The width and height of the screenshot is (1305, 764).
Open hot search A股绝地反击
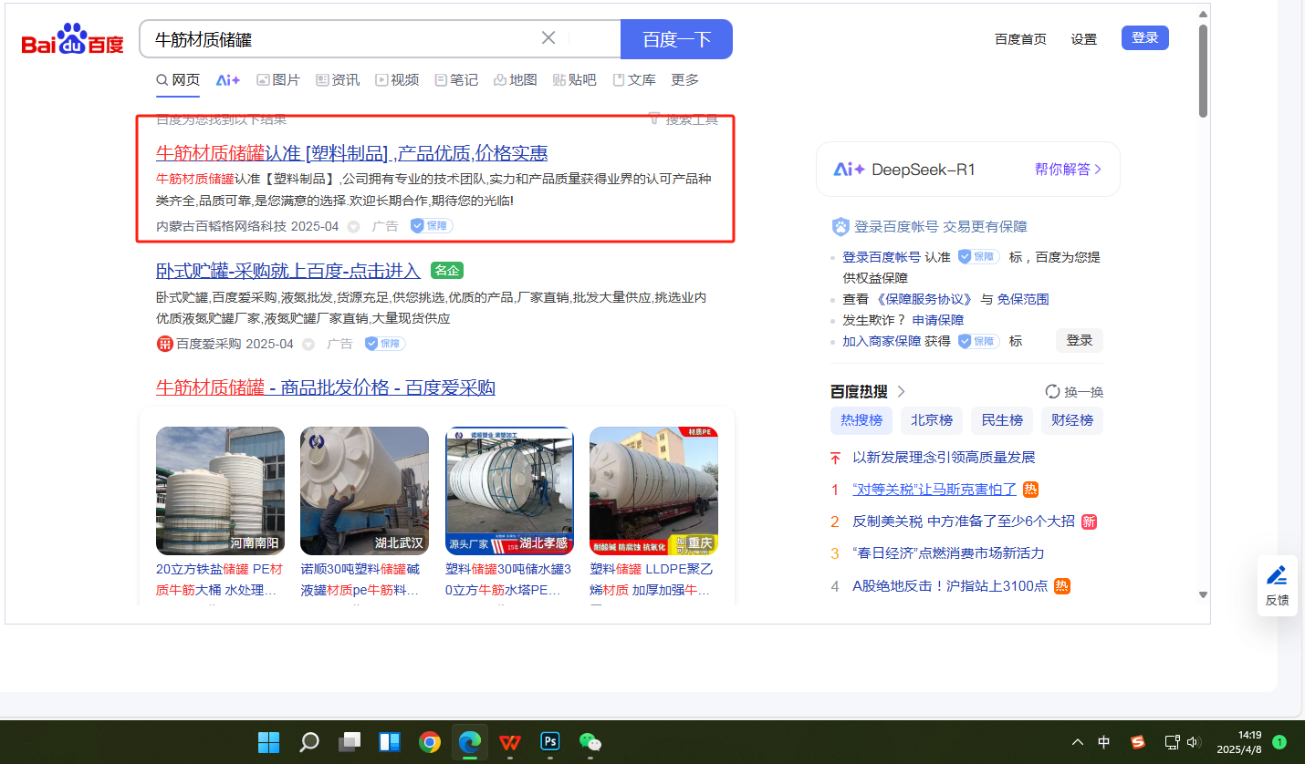(950, 585)
